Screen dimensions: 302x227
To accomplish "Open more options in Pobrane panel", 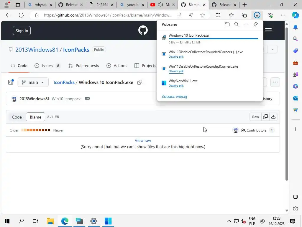I will point(246,24).
